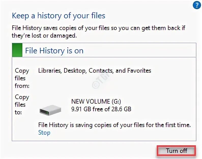Screen dimensions: 202x159
Task: Click the 'File History is on' status text
Action: (54, 51)
